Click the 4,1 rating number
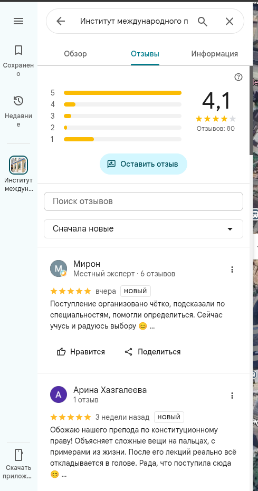This screenshot has width=258, height=491. point(216,101)
